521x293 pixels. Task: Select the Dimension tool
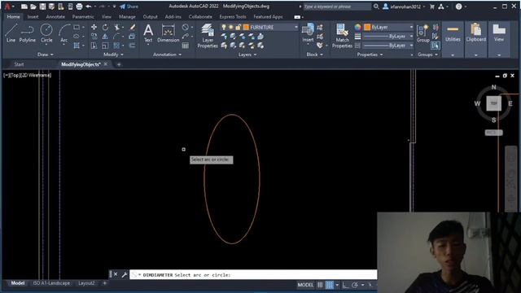tap(169, 33)
